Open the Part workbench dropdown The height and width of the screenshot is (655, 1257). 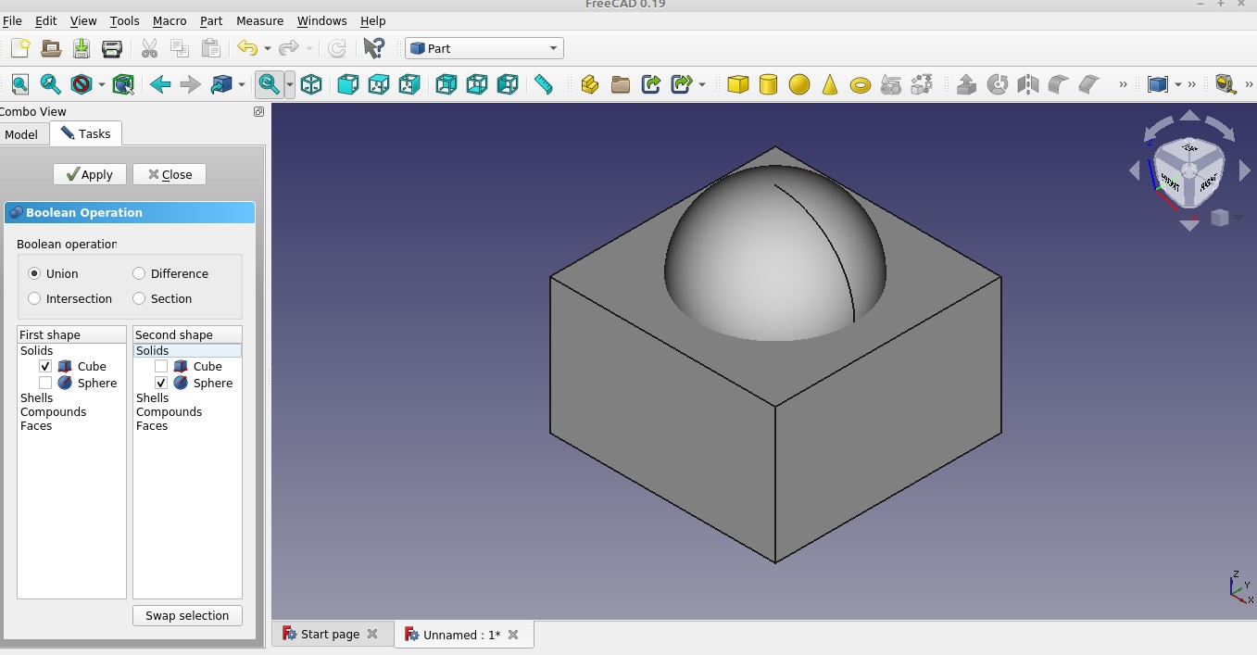[484, 48]
